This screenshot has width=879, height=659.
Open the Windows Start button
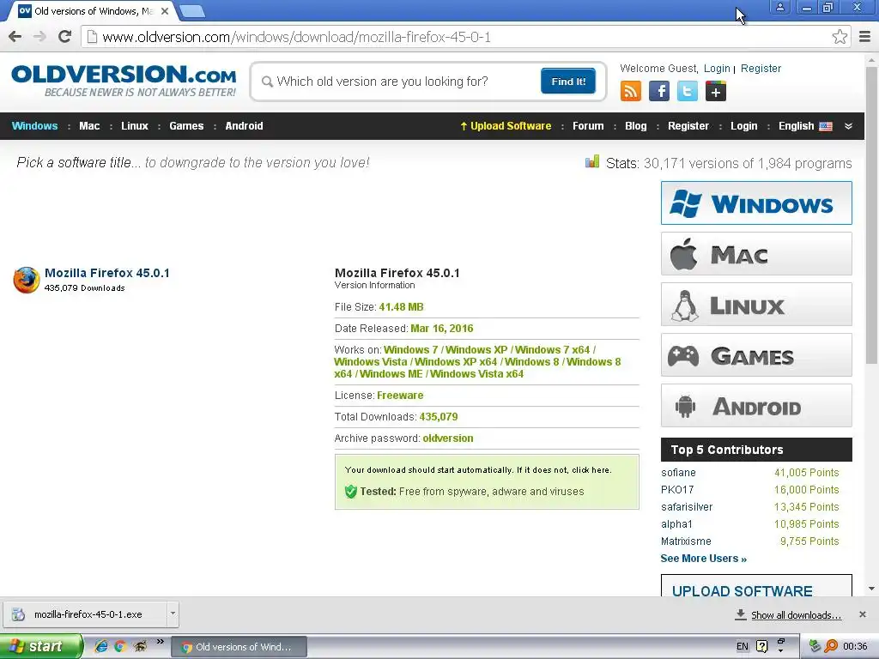point(41,646)
